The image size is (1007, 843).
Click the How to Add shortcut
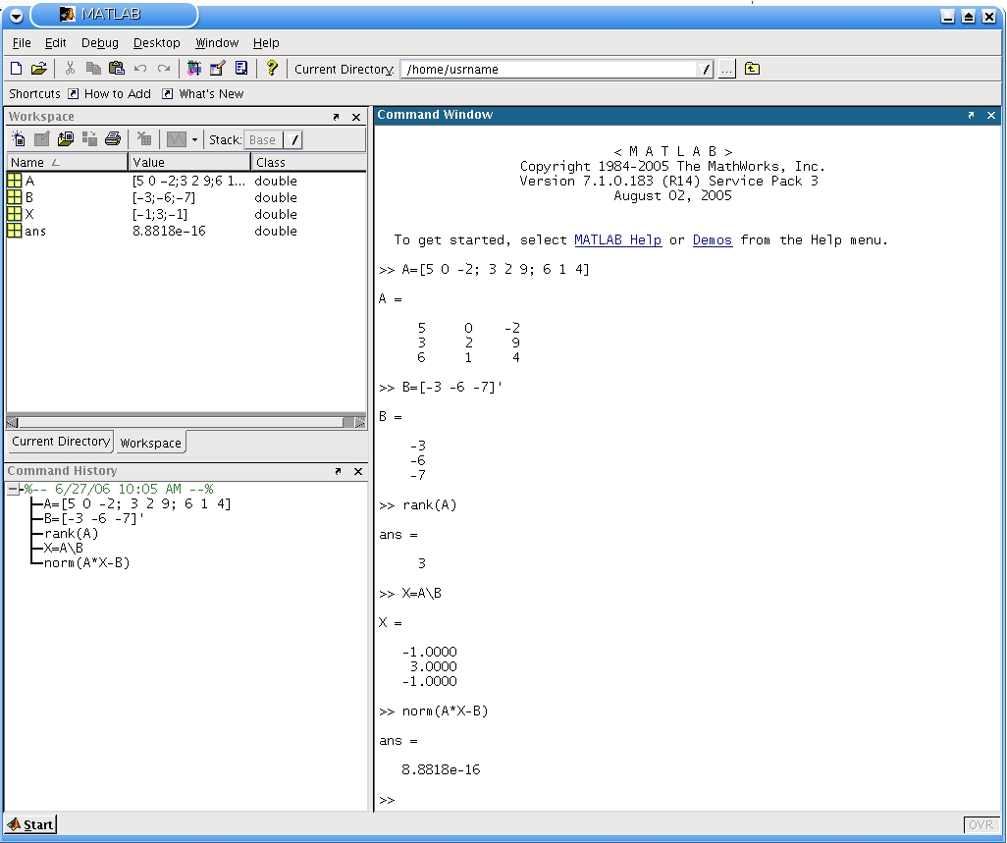click(109, 94)
